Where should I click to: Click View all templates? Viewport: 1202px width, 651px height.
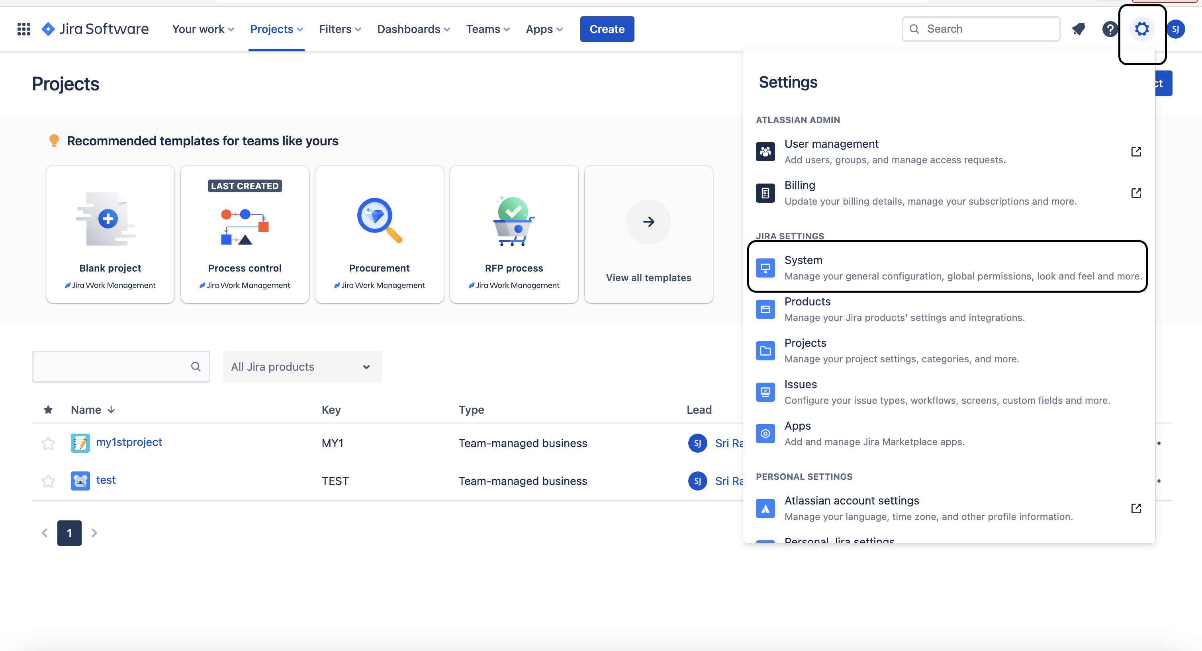(649, 278)
